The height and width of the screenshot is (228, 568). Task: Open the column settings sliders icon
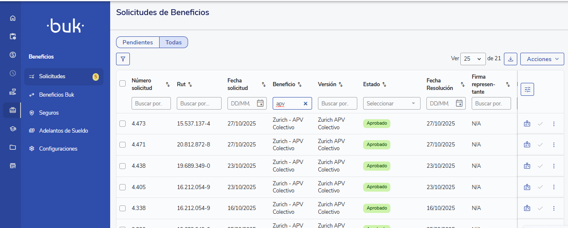527,89
